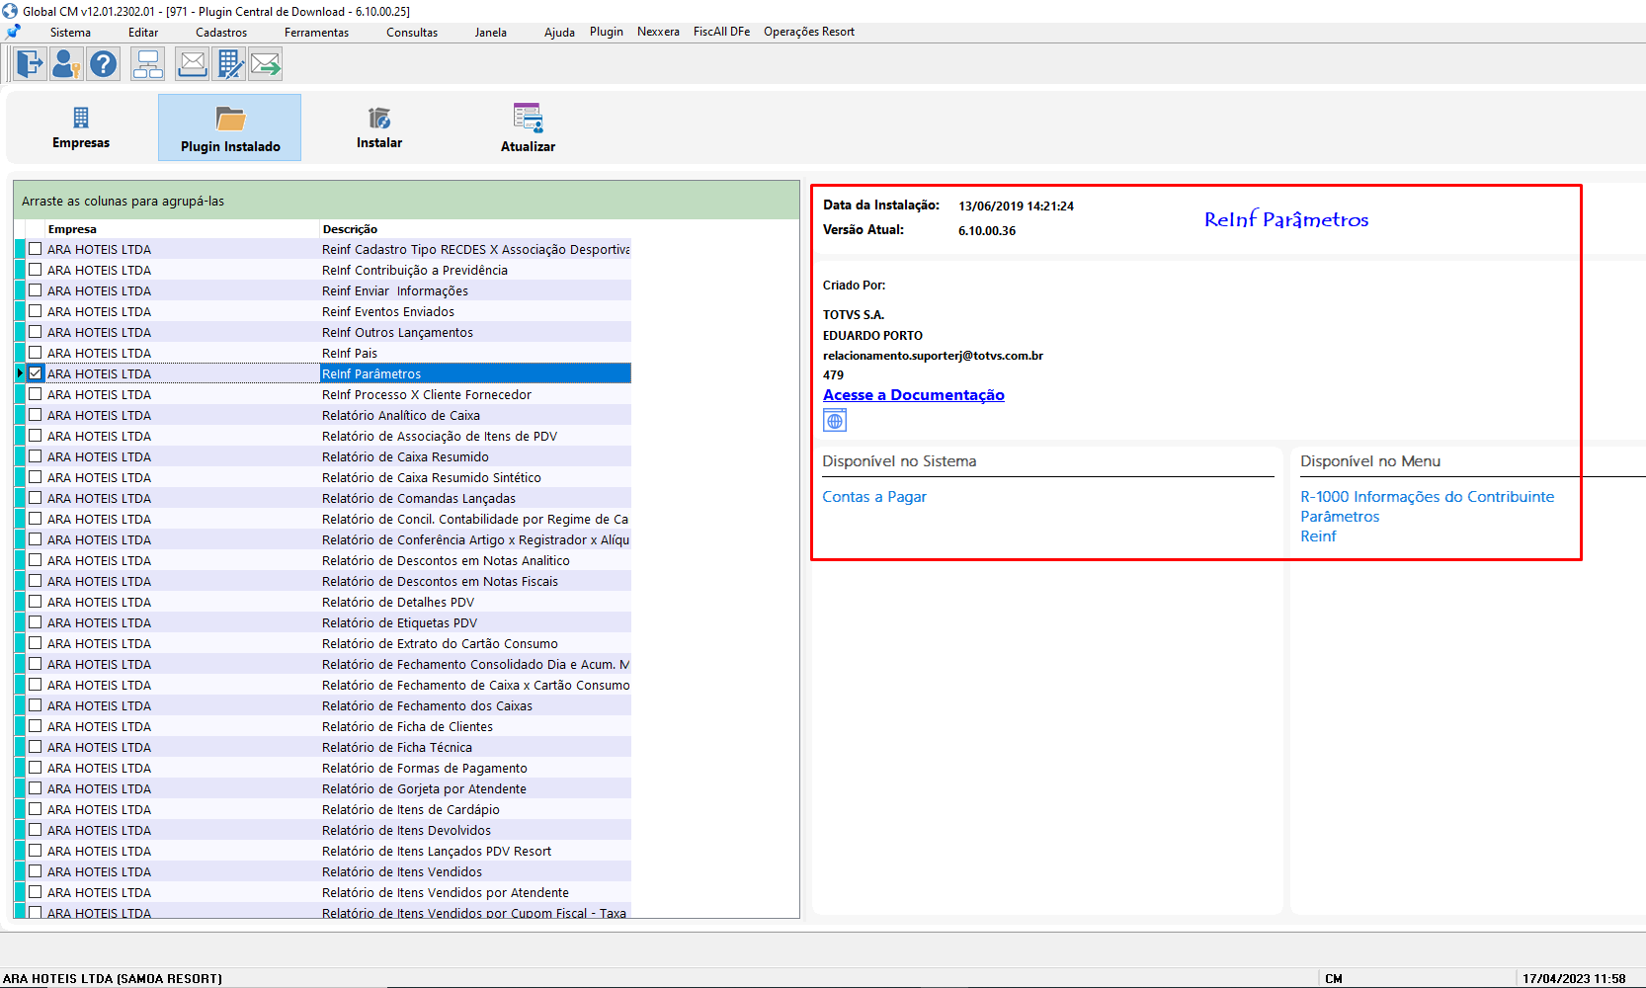Open the Empresas section
The width and height of the screenshot is (1646, 988).
[81, 127]
